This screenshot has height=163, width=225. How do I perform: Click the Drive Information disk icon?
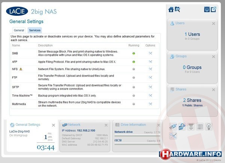point(117,125)
